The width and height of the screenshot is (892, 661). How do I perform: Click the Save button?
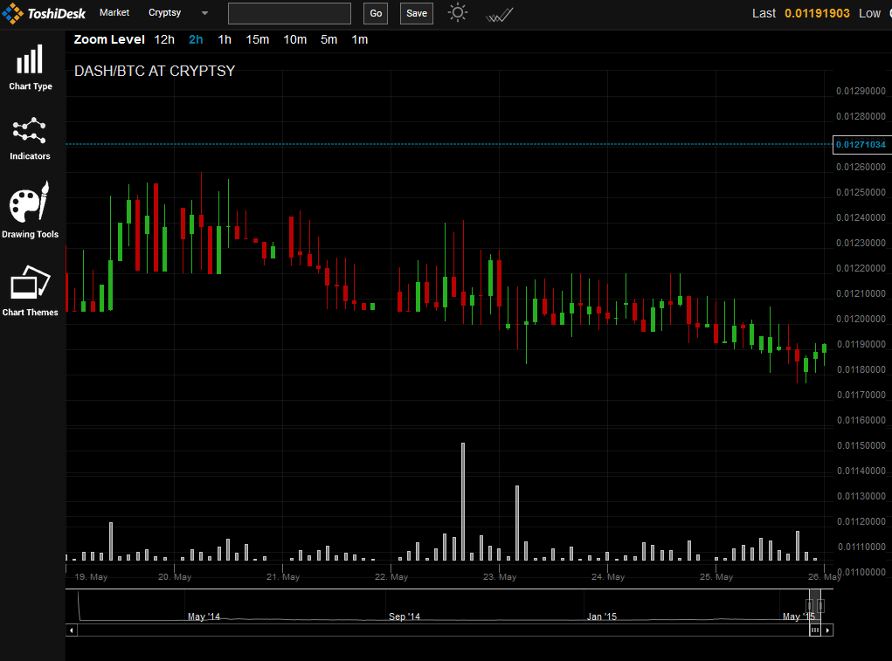[x=417, y=13]
